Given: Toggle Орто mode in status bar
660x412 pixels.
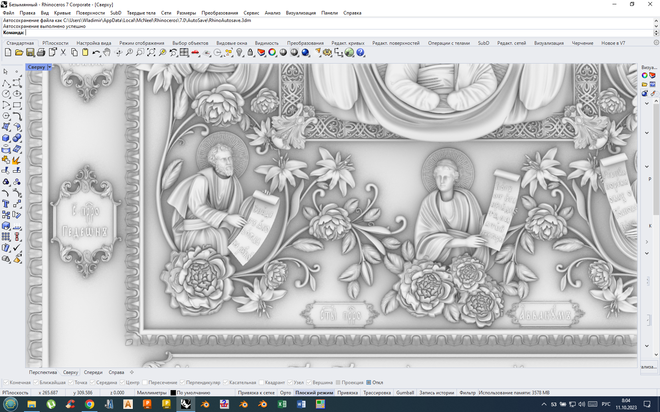Looking at the screenshot, I should point(286,393).
